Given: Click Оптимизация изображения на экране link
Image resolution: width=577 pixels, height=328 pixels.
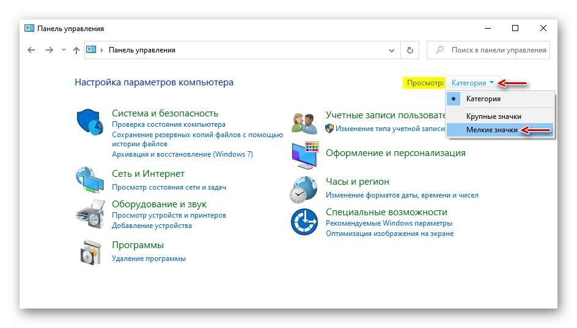Looking at the screenshot, I should (390, 234).
